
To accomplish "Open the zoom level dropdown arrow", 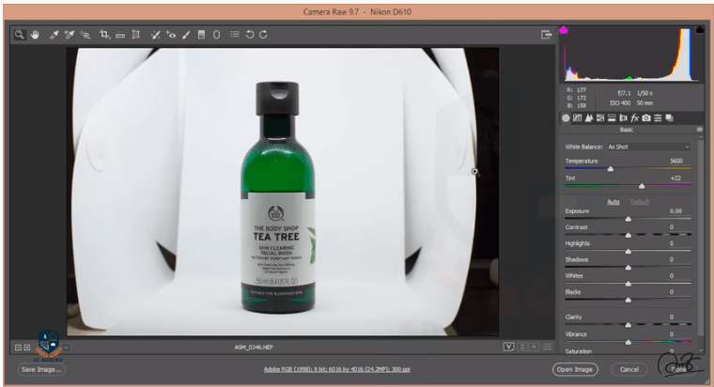I will point(67,348).
